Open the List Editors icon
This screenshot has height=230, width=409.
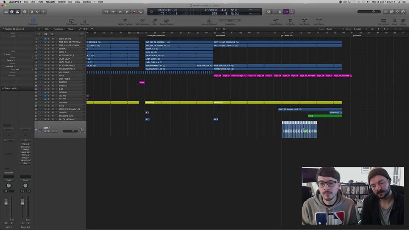tap(386, 12)
